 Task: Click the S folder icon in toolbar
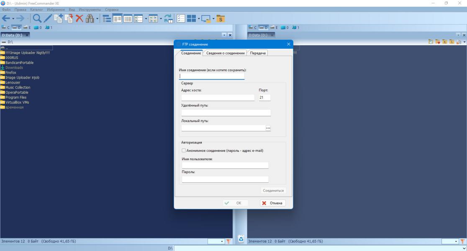pos(221,19)
